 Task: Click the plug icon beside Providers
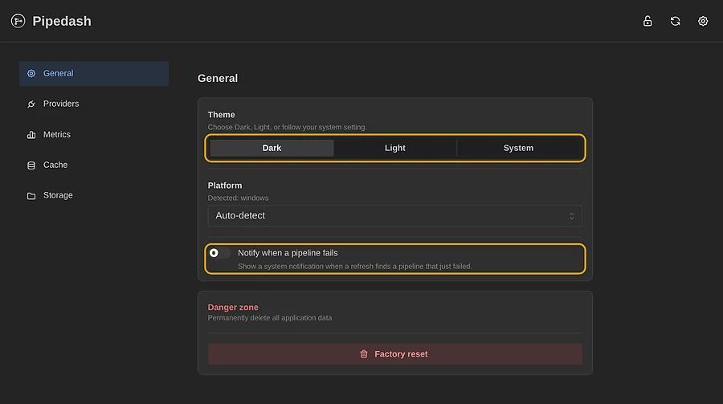click(31, 104)
